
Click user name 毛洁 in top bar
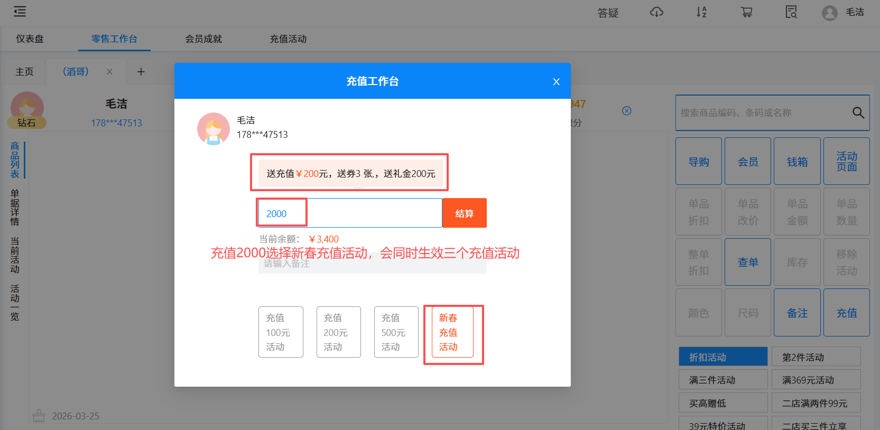tap(855, 12)
